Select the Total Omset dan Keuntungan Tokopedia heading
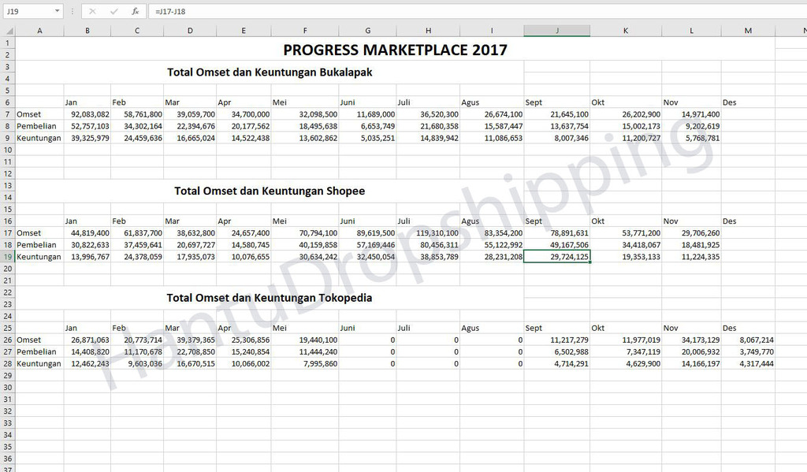Viewport: 807px width, 472px height. click(270, 298)
